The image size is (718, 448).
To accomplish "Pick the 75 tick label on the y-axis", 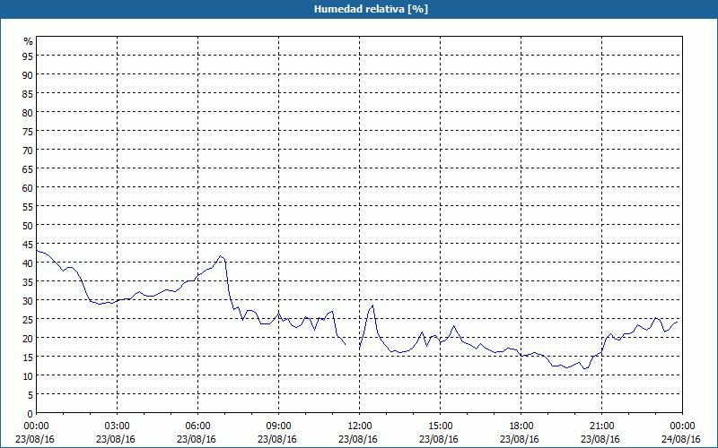I will coord(28,131).
